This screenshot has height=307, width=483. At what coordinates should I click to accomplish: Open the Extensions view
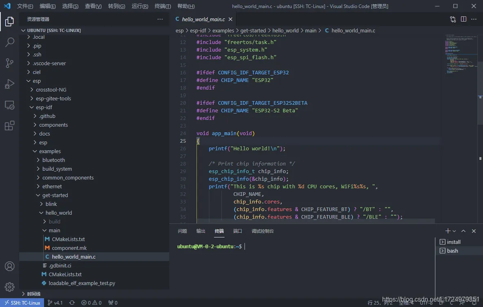coord(9,126)
